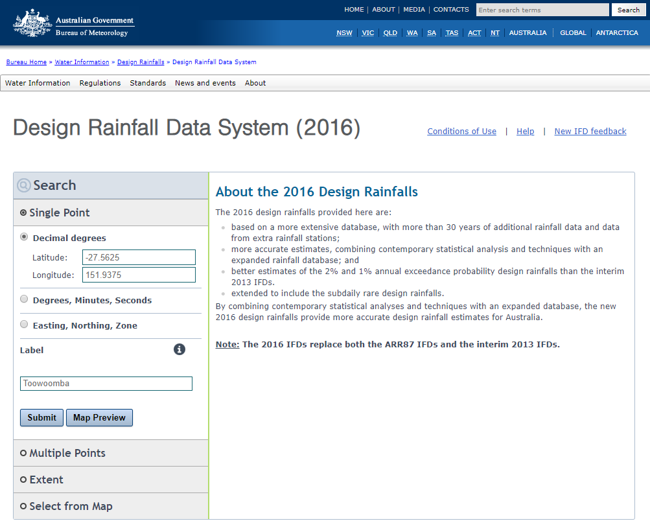Collapse the Single Point section
The width and height of the screenshot is (650, 521).
point(111,213)
